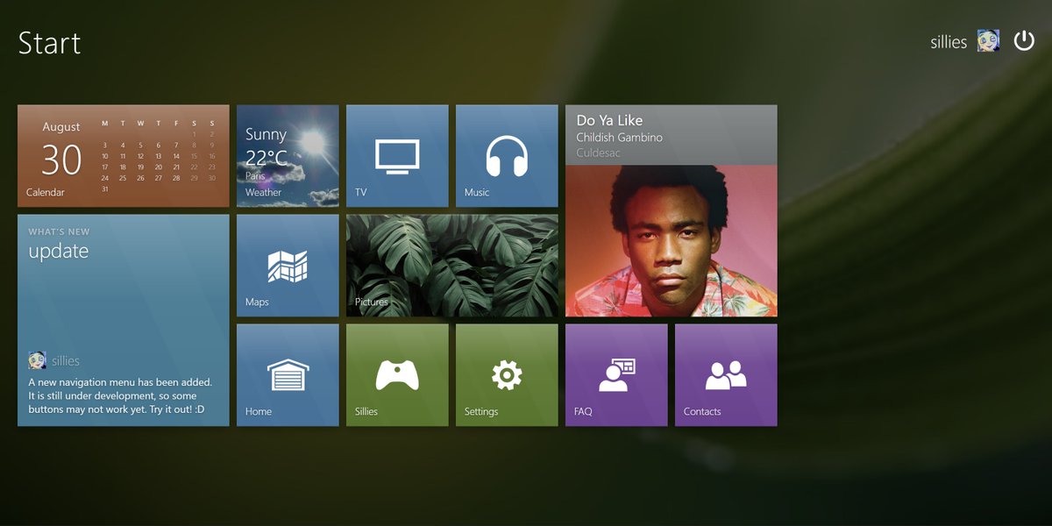Select day 31 in the calendar grid
This screenshot has width=1052, height=526.
tap(105, 189)
